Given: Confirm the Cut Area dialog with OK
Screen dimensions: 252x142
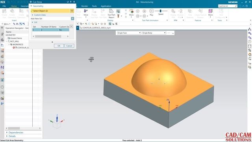Looking at the screenshot, I should 59,46.
